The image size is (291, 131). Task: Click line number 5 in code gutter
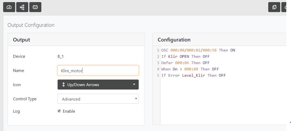tap(158, 75)
